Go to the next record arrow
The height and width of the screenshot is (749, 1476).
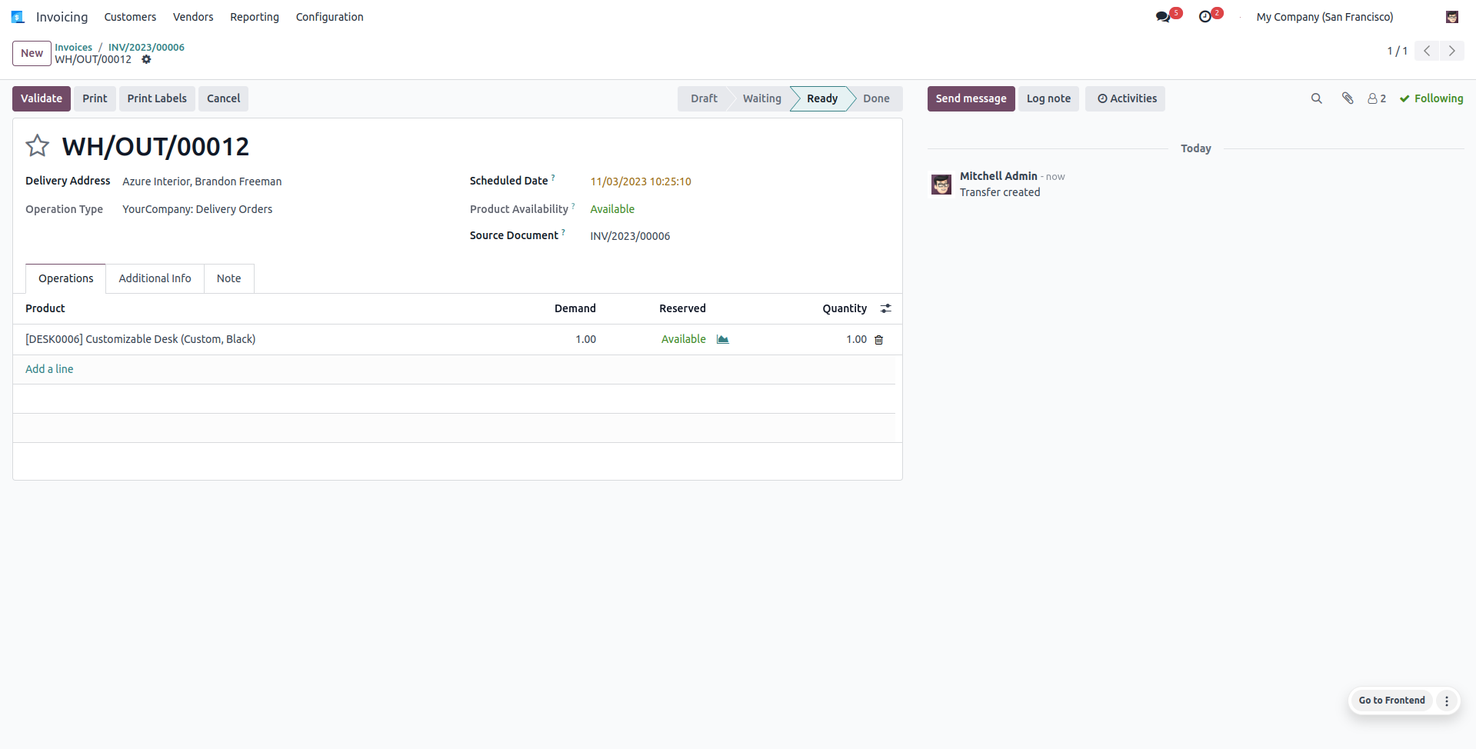click(x=1452, y=51)
